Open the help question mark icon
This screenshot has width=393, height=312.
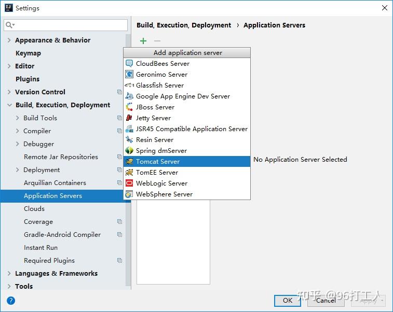click(11, 300)
